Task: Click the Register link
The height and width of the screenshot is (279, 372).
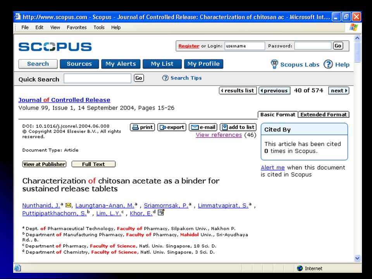Action: click(x=189, y=46)
